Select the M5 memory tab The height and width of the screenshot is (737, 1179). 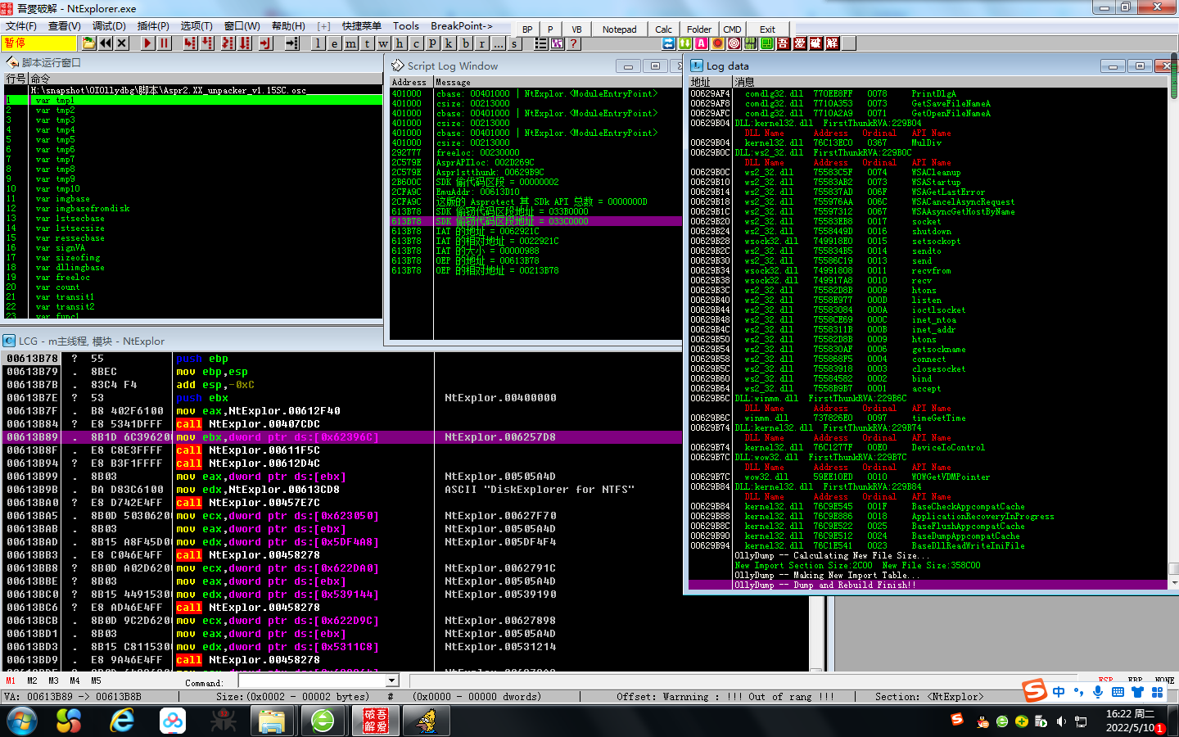[96, 680]
